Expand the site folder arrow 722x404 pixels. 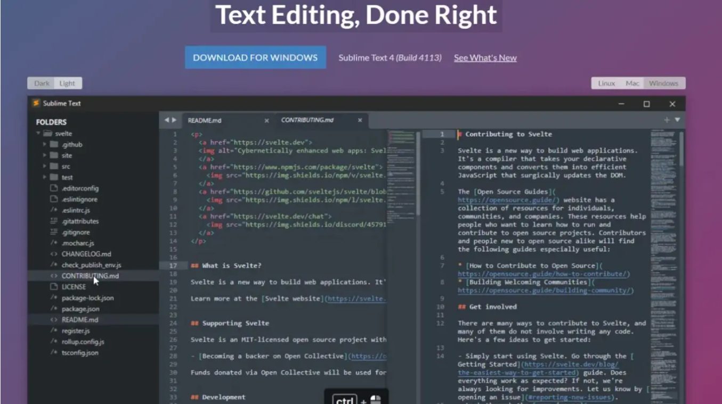pyautogui.click(x=45, y=155)
